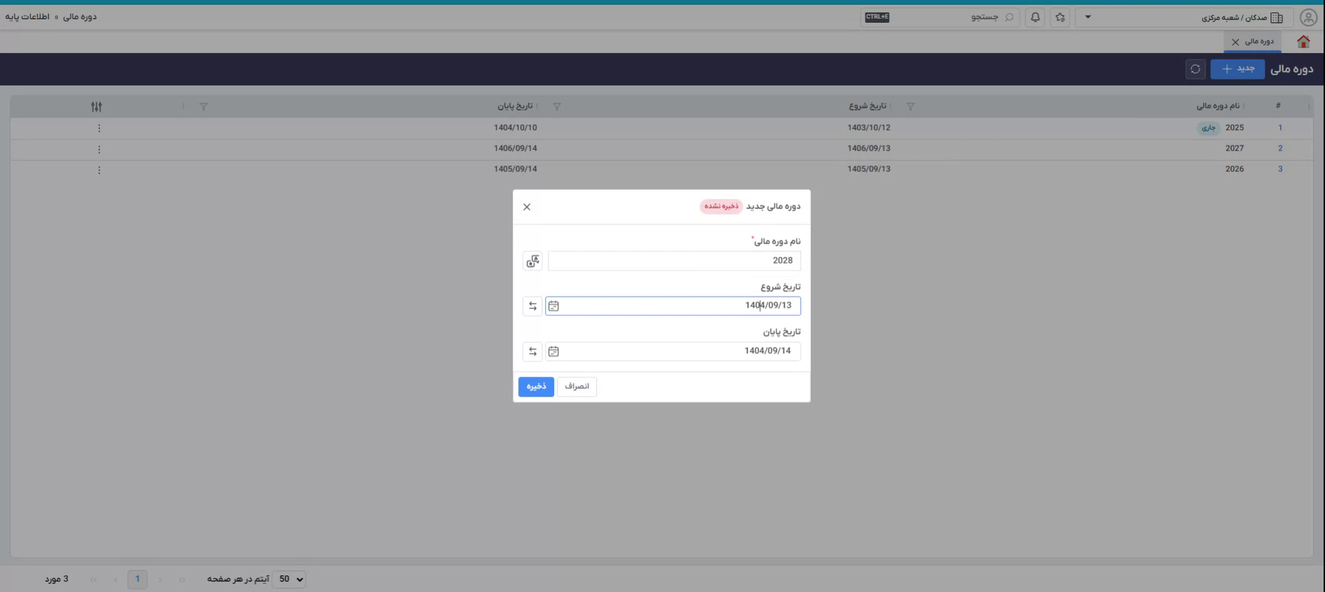Click end date 1405/09/14 cell
1325x592 pixels.
coord(516,169)
